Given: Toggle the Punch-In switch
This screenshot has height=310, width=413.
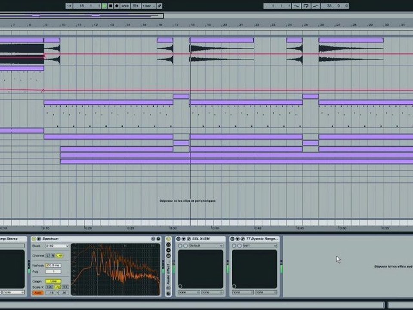Looking at the screenshot, I should (296, 6).
